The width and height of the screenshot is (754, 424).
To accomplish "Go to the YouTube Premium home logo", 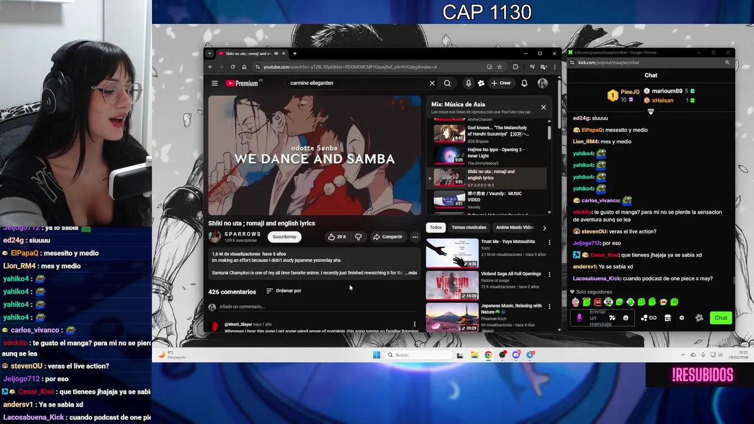I will click(242, 83).
